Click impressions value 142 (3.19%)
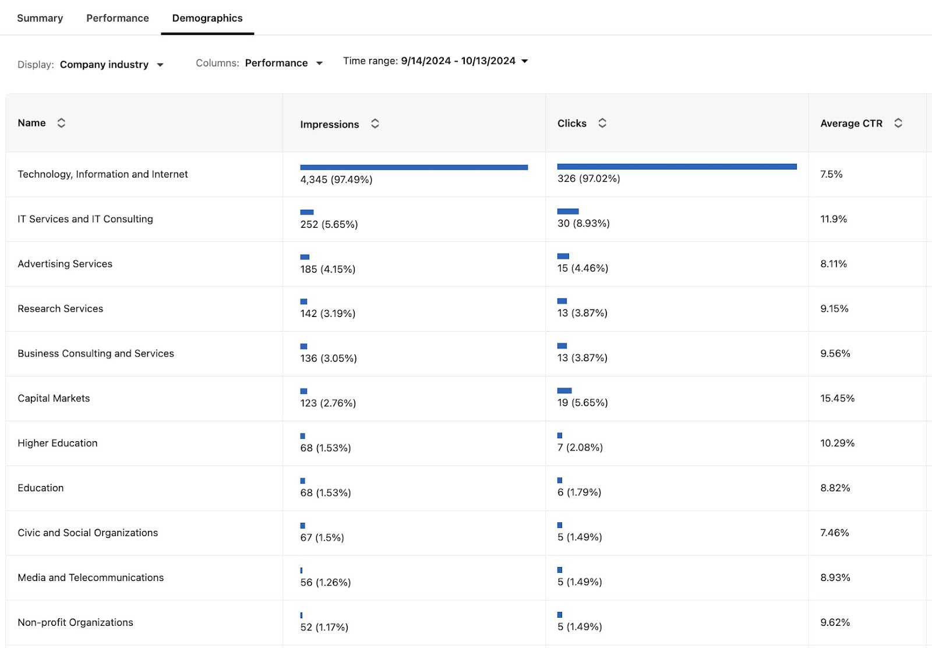 [x=328, y=314]
